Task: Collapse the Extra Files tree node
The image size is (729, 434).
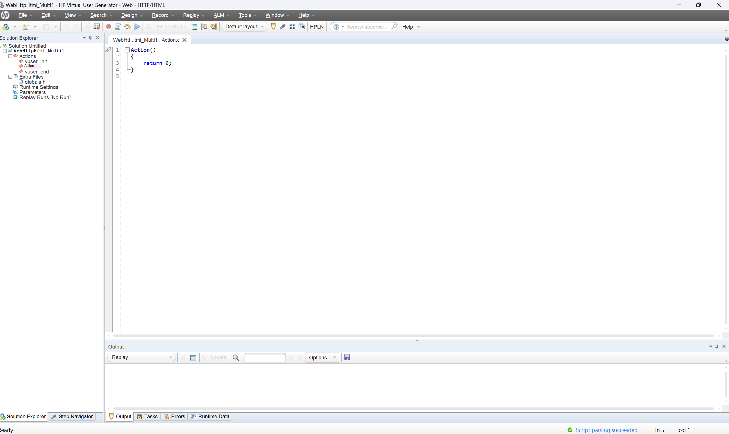Action: [10, 77]
